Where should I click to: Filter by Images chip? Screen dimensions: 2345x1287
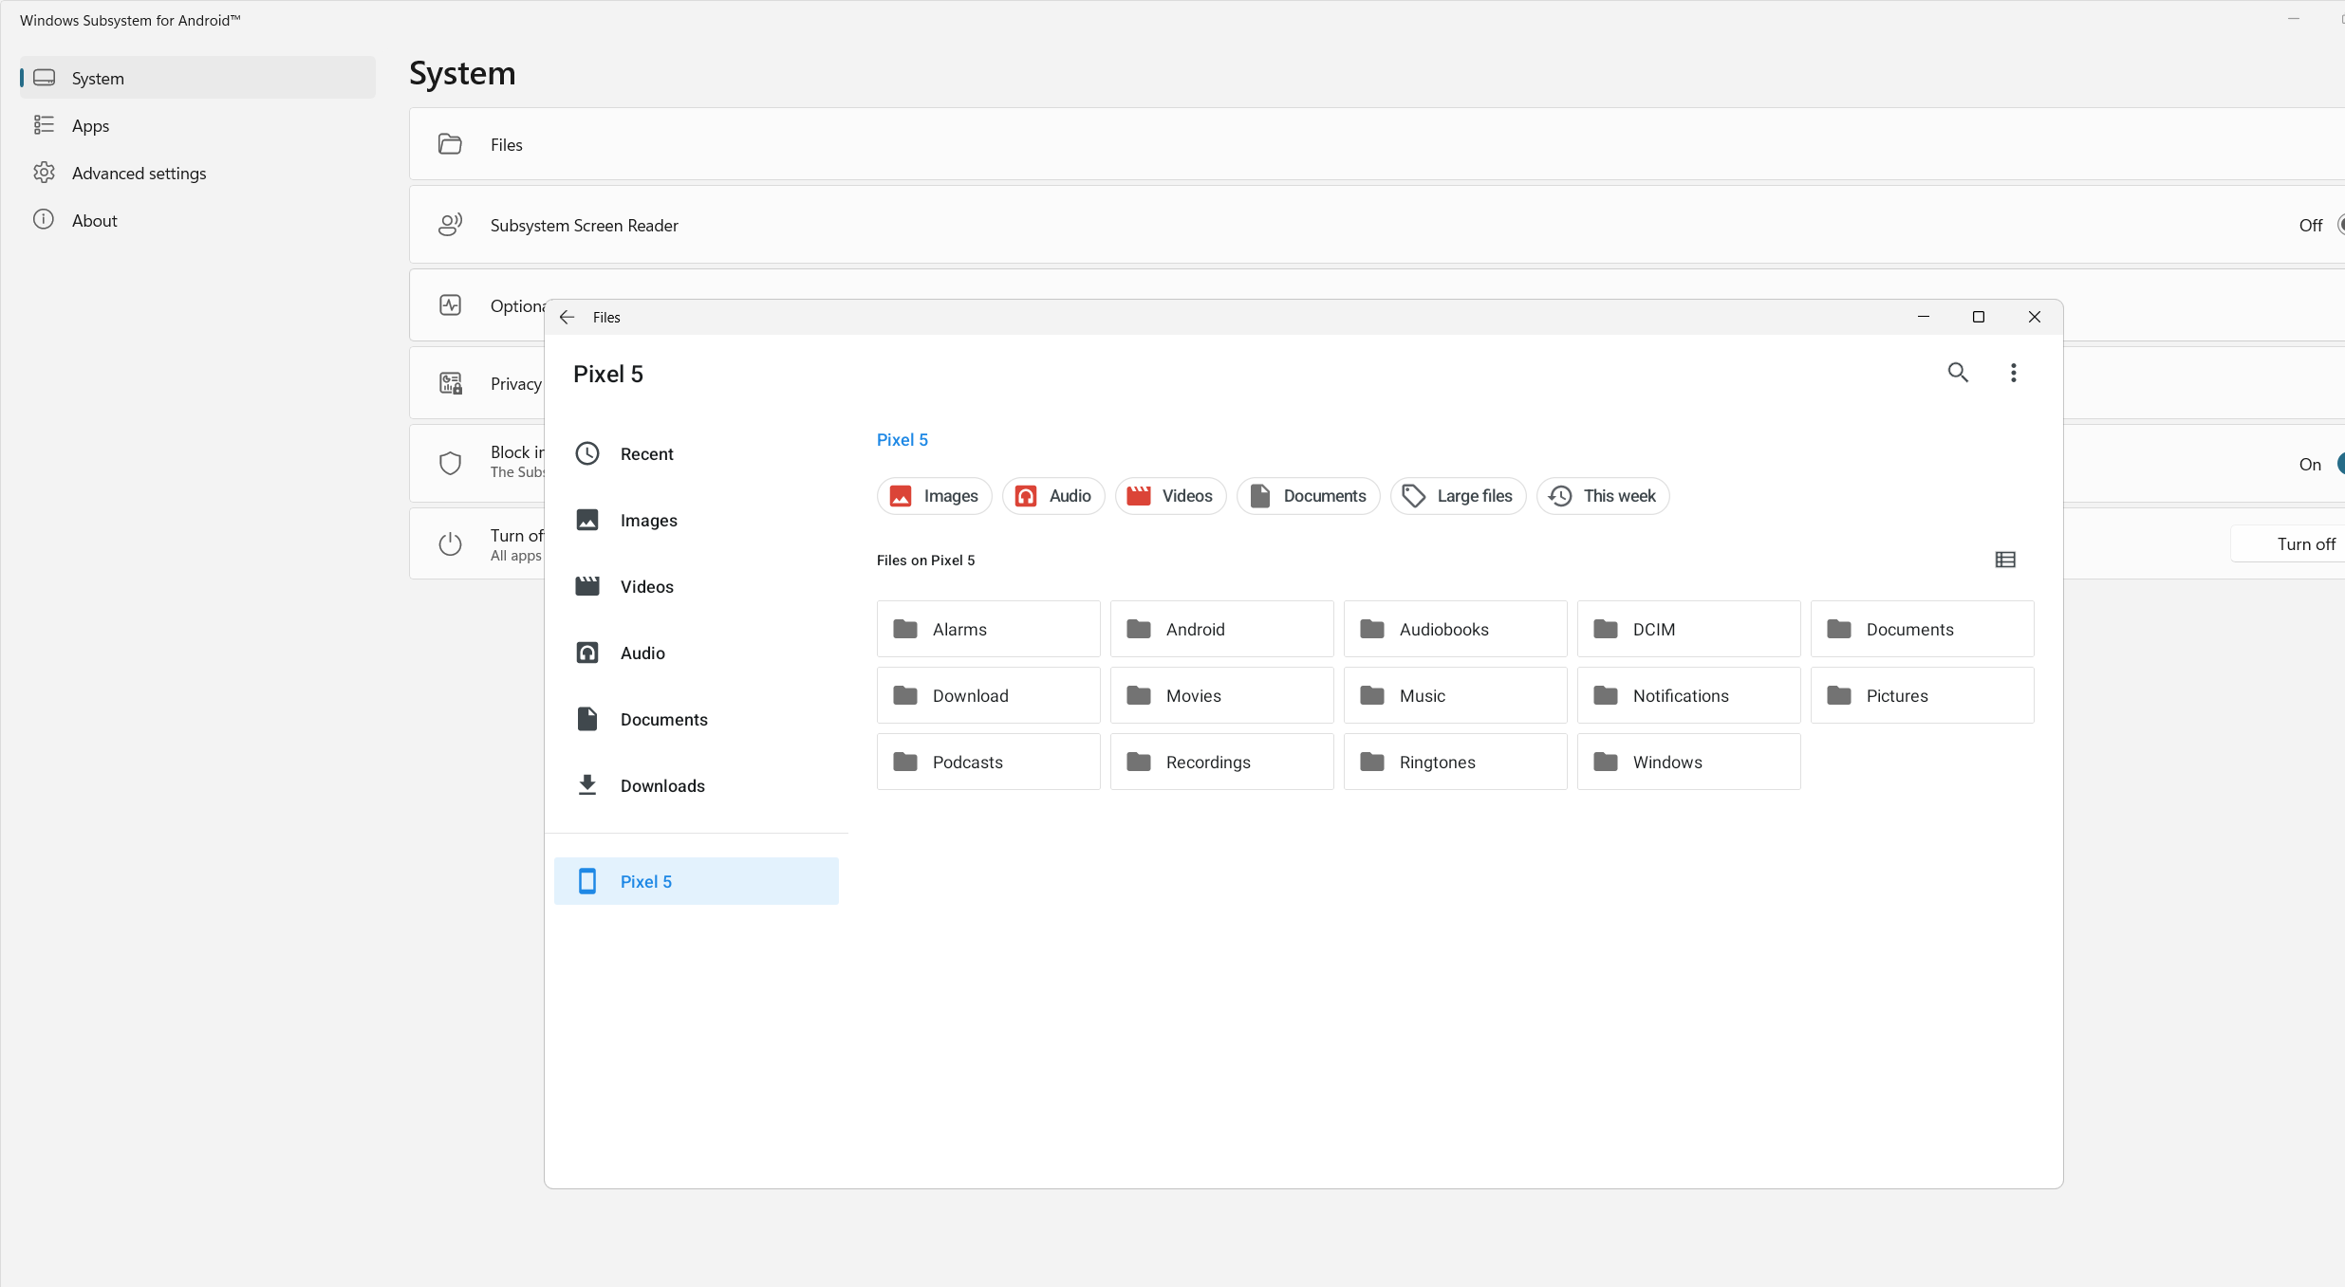click(x=934, y=496)
